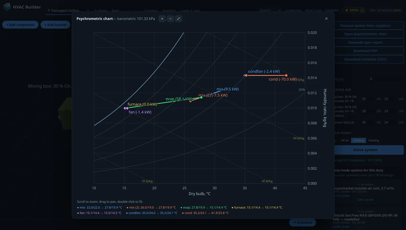Click the cond (-70.0 kW) chart label
406x230 pixels.
coord(283,79)
